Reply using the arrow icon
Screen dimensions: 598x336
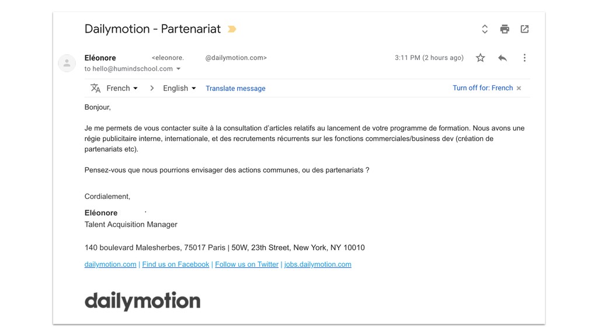(x=502, y=58)
